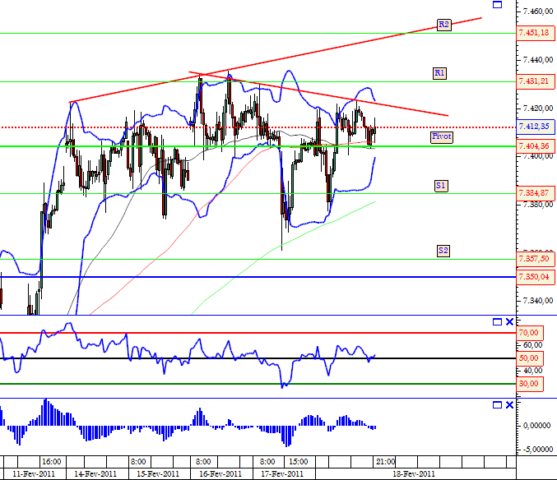The height and width of the screenshot is (480, 557).
Task: Click the 7.460,00 price axis label
Action: 538,12
